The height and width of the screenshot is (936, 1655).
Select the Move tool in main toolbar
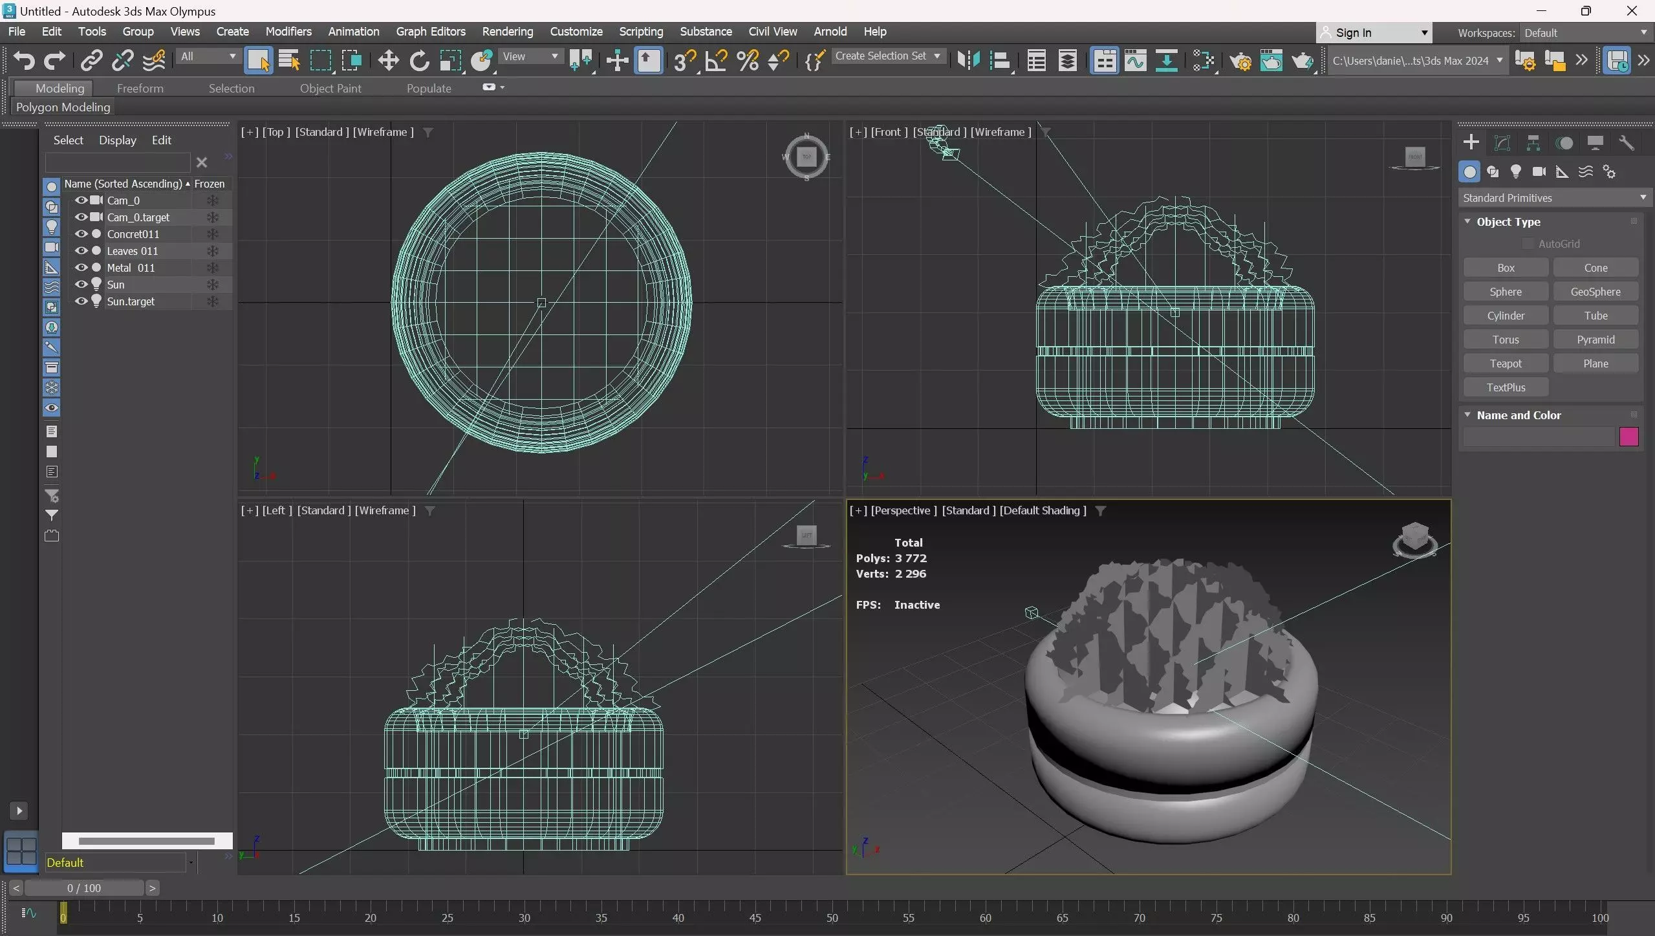(388, 61)
